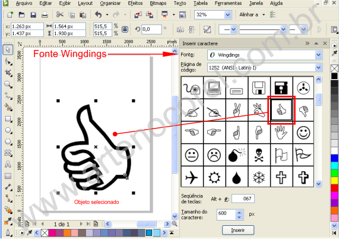
Task: Open the 32% zoom level dropdown
Action: [x=227, y=15]
